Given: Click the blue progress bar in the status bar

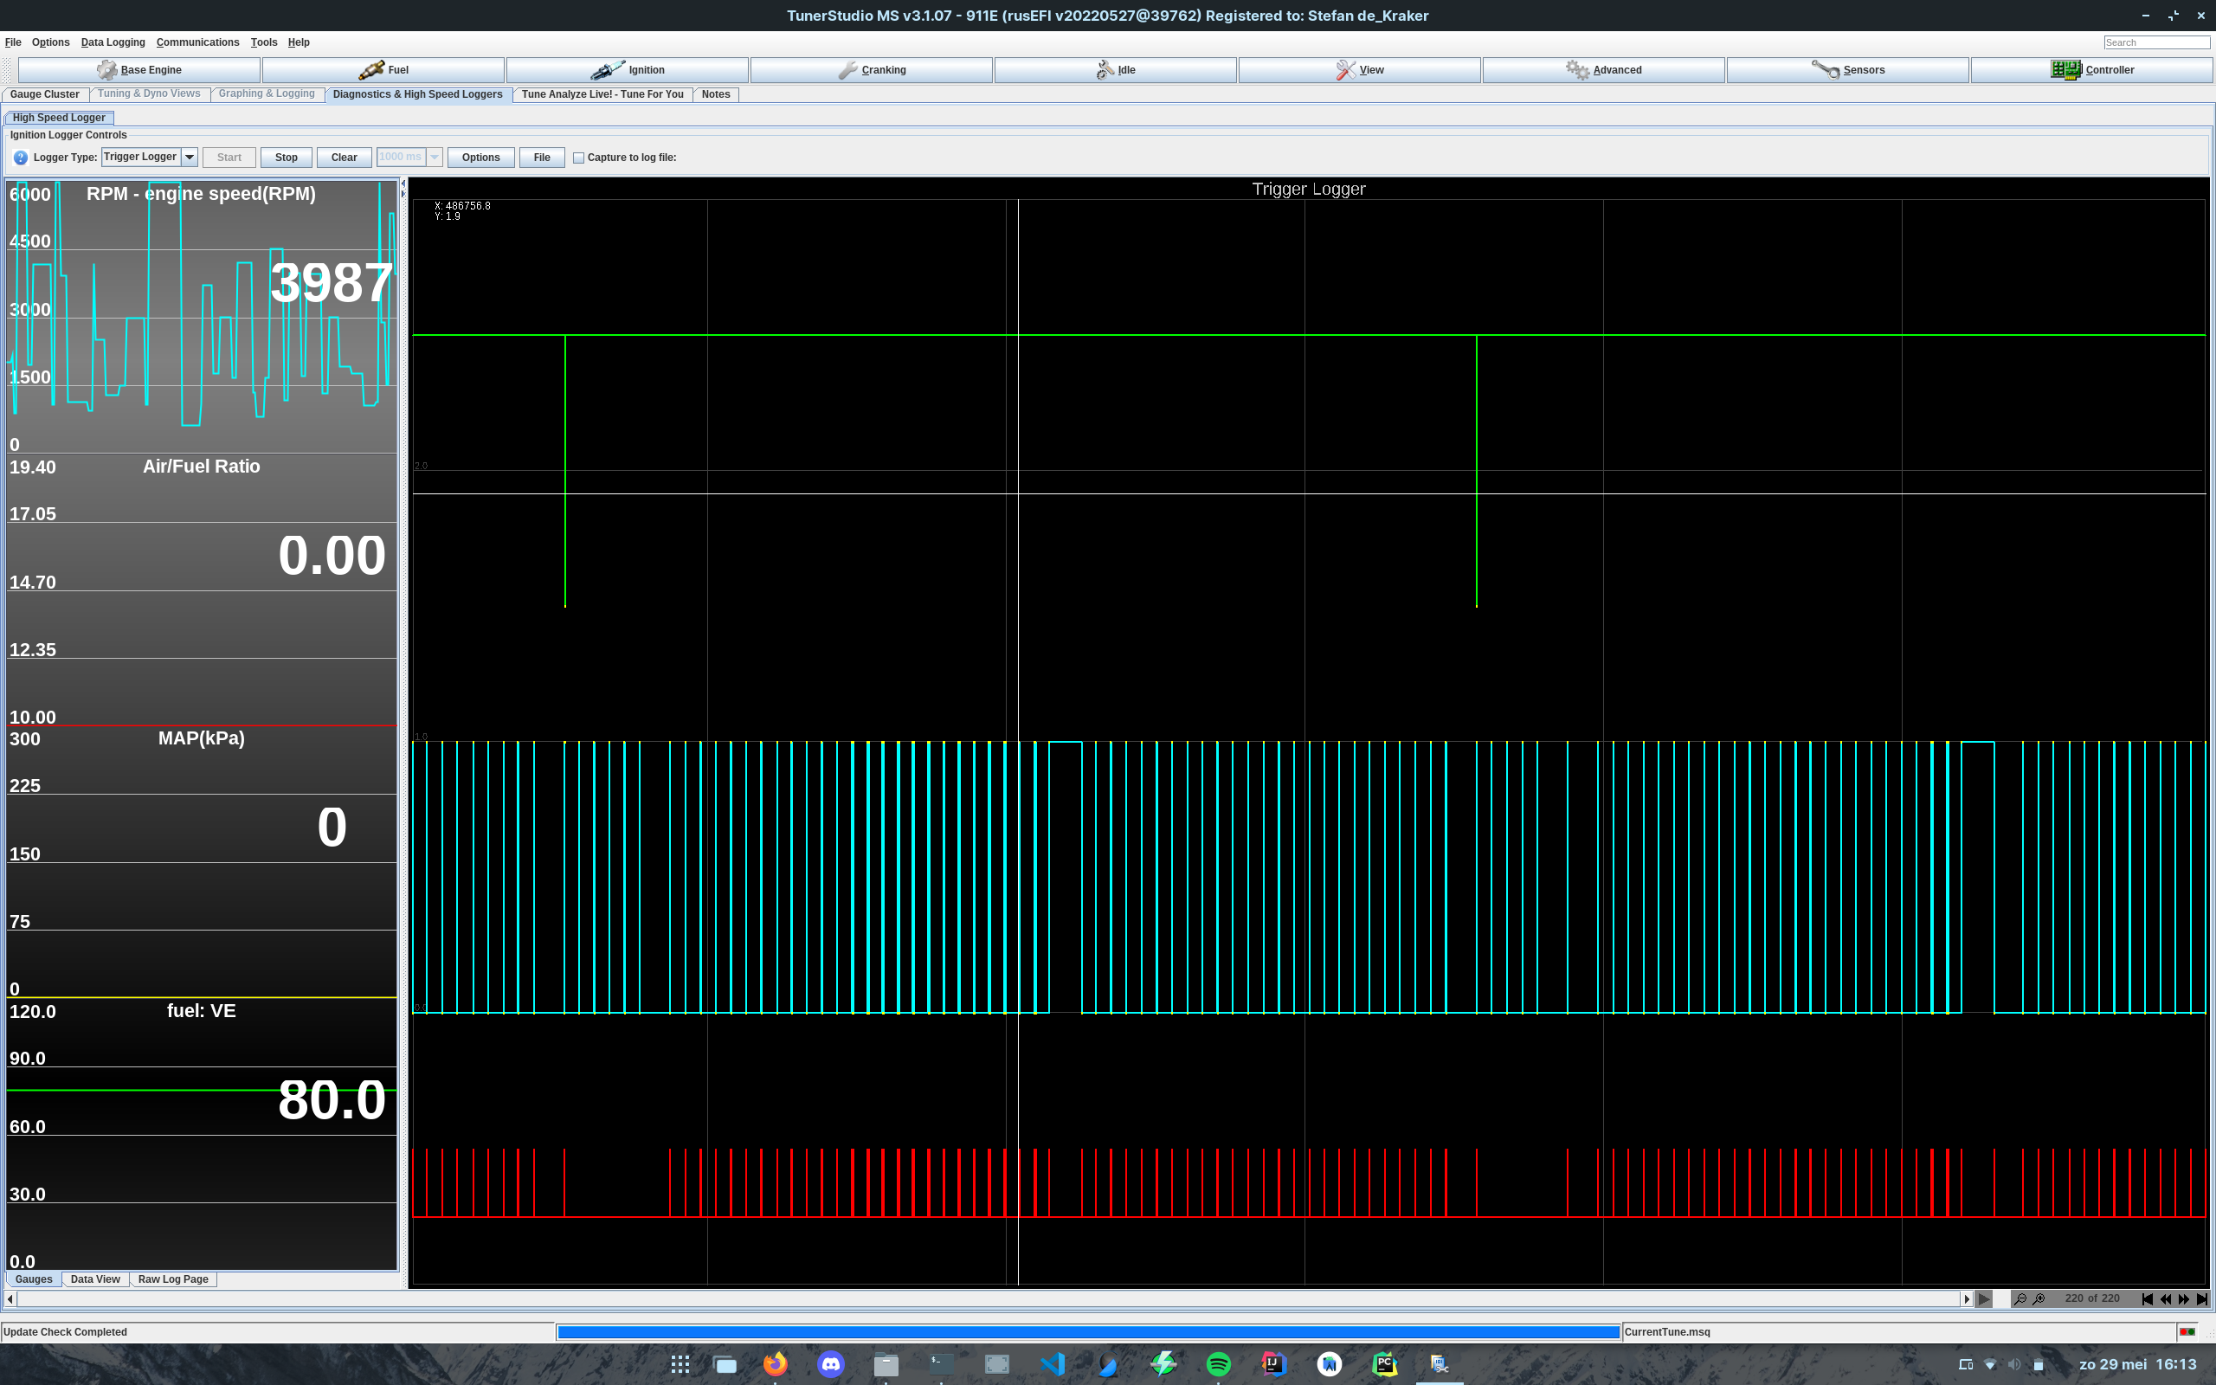Looking at the screenshot, I should coord(1088,1332).
